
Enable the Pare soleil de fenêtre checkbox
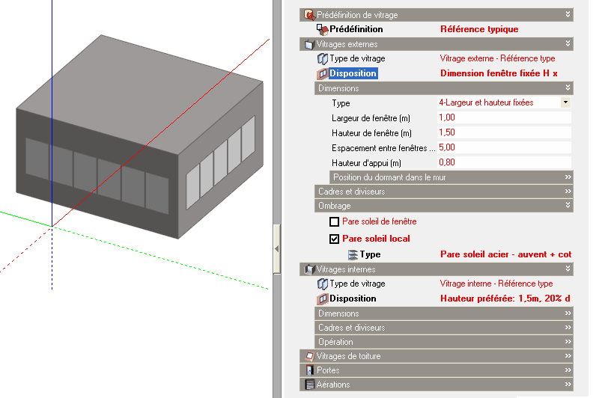(x=335, y=222)
